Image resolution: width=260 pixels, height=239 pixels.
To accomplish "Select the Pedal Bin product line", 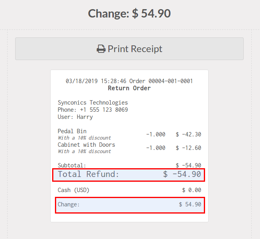I will tap(72, 131).
